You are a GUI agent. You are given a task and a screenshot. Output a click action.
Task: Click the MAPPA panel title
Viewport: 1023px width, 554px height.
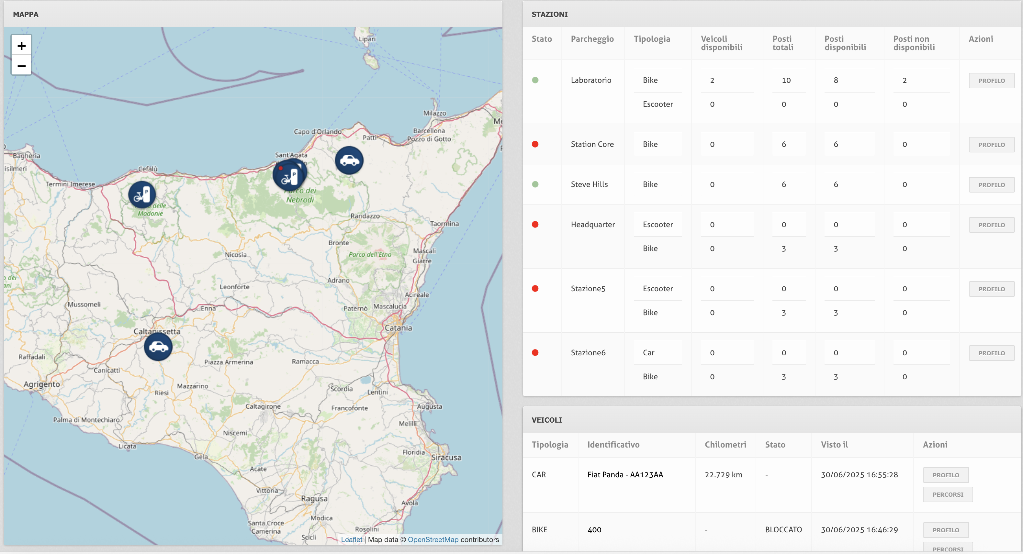pos(26,14)
